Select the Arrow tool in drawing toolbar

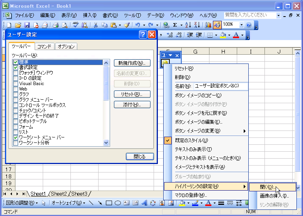100,203
